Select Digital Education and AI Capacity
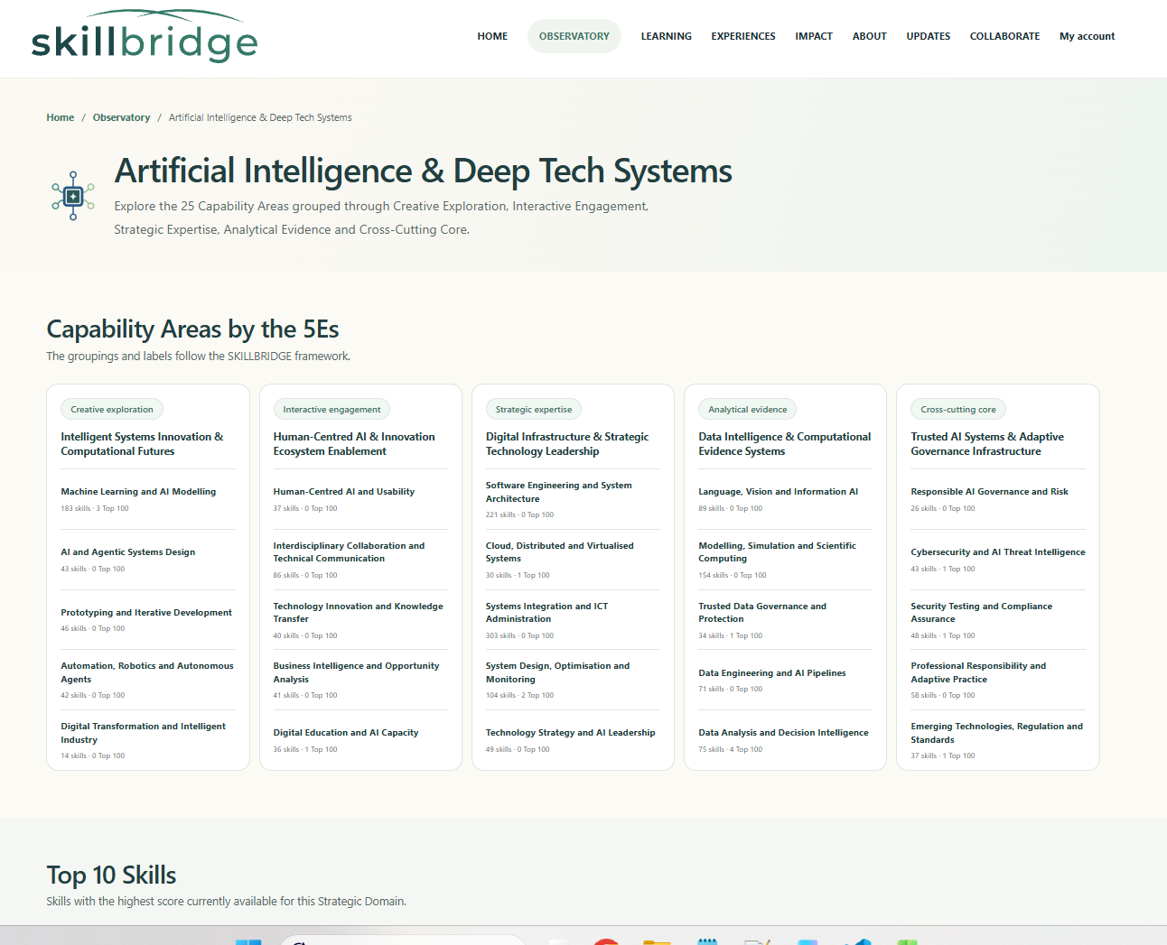 click(x=346, y=733)
